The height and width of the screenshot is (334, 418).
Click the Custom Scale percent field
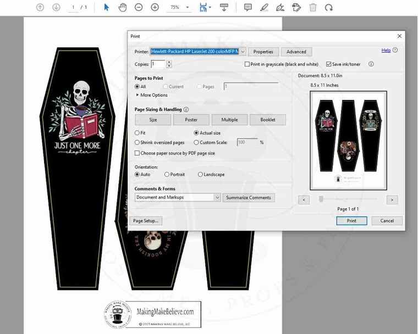(x=248, y=142)
